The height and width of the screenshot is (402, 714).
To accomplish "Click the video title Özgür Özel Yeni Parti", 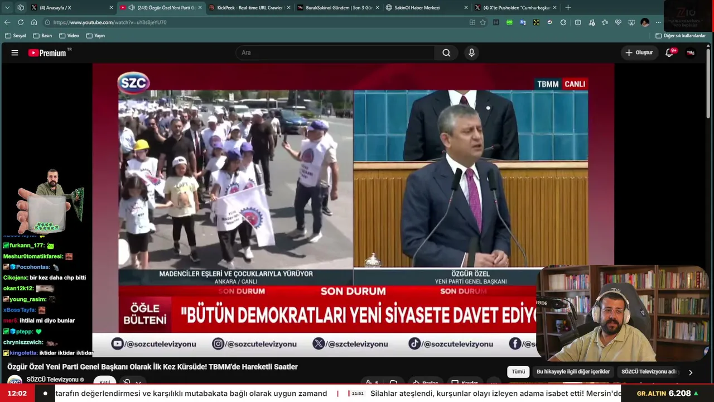I will tap(152, 367).
